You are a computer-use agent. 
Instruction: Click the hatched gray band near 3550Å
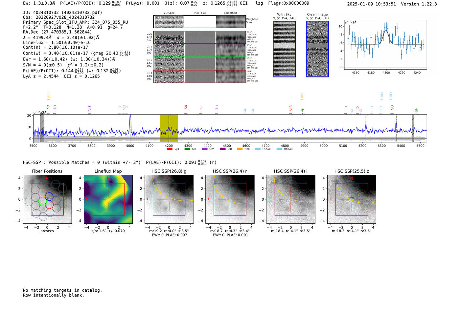pos(42,128)
